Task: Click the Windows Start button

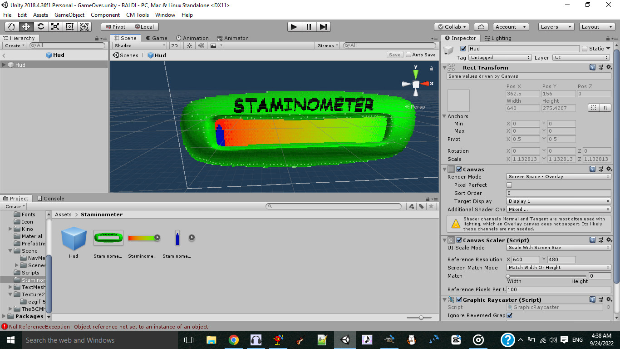Action: tap(10, 340)
